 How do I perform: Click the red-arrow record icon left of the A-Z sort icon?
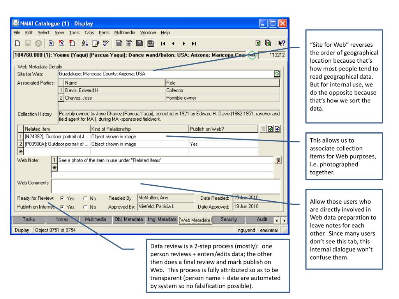pos(72,43)
